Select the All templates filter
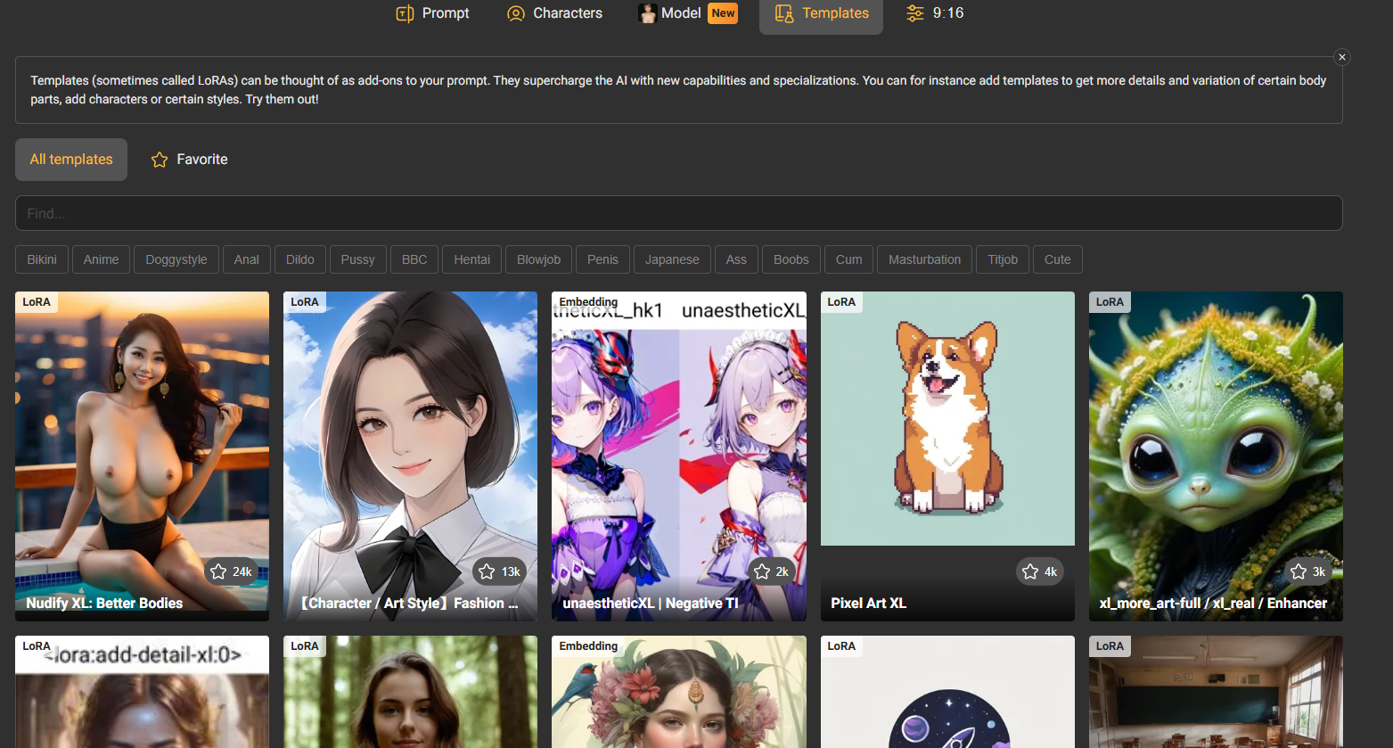This screenshot has height=748, width=1393. tap(71, 160)
